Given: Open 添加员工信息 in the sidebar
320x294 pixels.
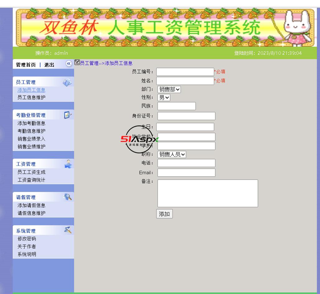Looking at the screenshot, I should tap(31, 90).
